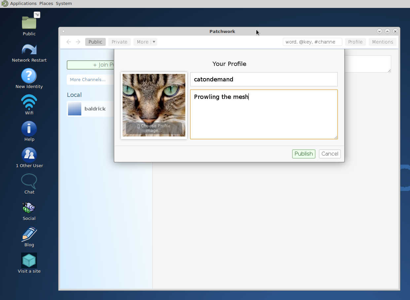Click the Join Pub button
Screen dimensions: 410x300
(x=90, y=65)
